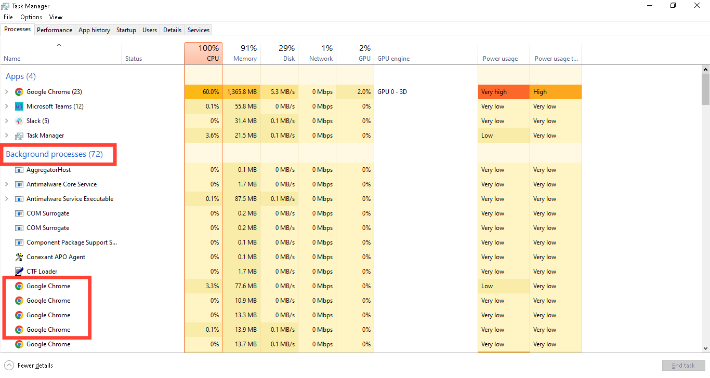710x378 pixels.
Task: Click the Component Package Support icon
Action: point(19,242)
